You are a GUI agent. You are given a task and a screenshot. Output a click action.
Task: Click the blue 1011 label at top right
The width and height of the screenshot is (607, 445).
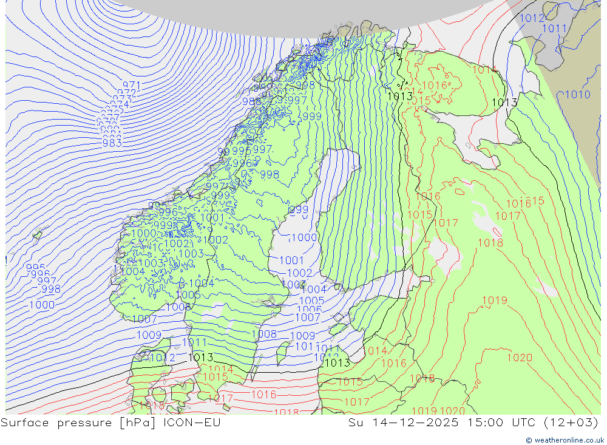coord(554,29)
